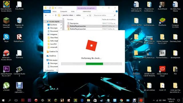Click Roblox installer progress bar

click(x=91, y=64)
